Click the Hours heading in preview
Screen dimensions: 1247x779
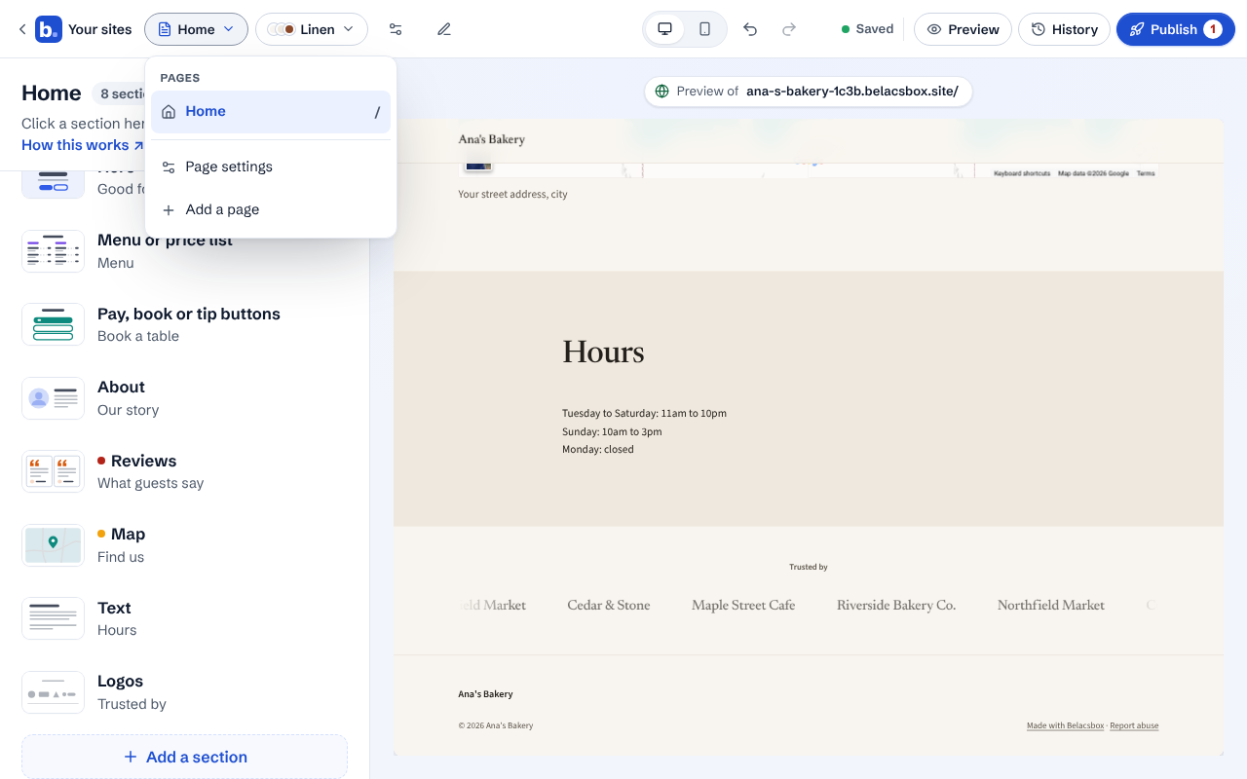pyautogui.click(x=603, y=352)
